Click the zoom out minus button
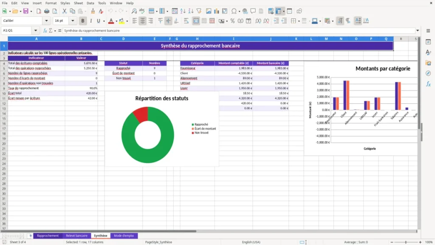This screenshot has height=245, width=435. [x=392, y=242]
